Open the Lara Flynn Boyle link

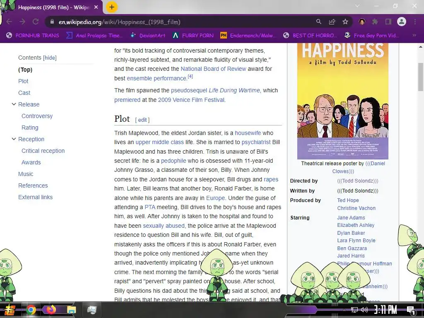point(356,241)
